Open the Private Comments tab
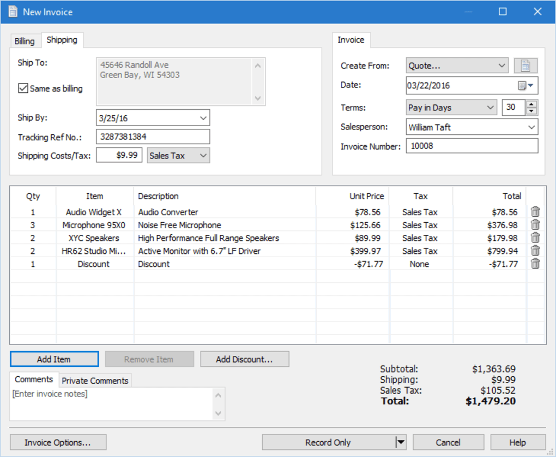 (x=95, y=380)
